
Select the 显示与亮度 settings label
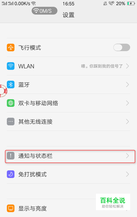point(33,208)
